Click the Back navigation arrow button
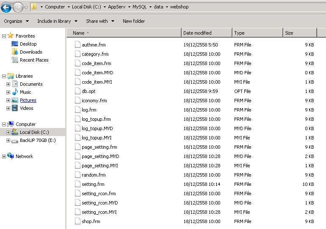 [6, 8]
